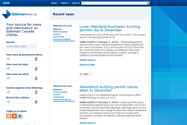Open Abbotsford building permit values article
This screenshot has height=125, width=187.
pos(109,88)
